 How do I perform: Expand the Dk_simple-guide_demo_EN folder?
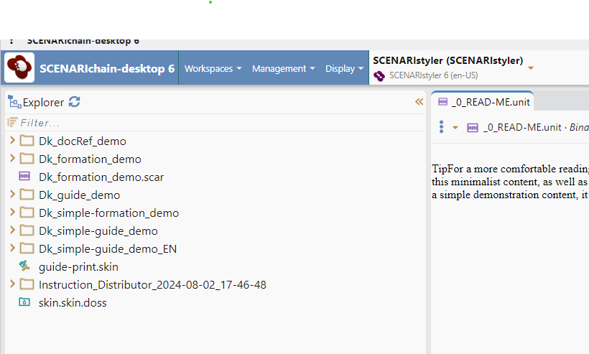click(x=12, y=248)
